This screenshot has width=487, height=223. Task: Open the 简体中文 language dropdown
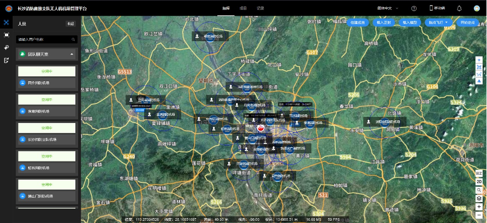point(396,8)
